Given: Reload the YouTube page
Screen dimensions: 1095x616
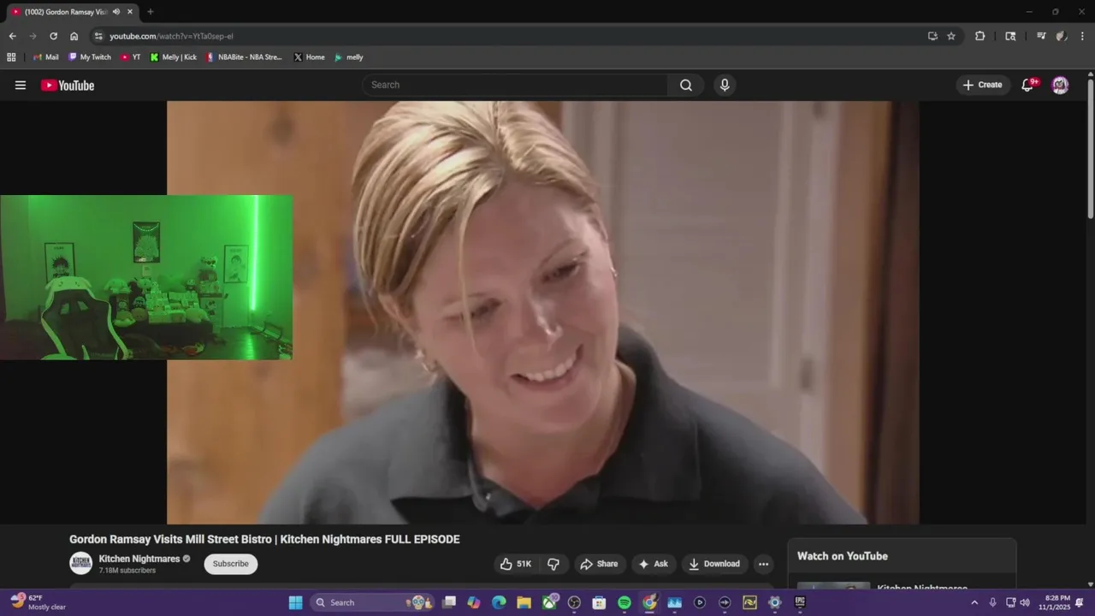Looking at the screenshot, I should click(x=53, y=36).
